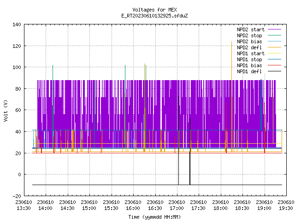
Task: Click the 16:30 x-axis time label
Action: pyautogui.click(x=155, y=208)
